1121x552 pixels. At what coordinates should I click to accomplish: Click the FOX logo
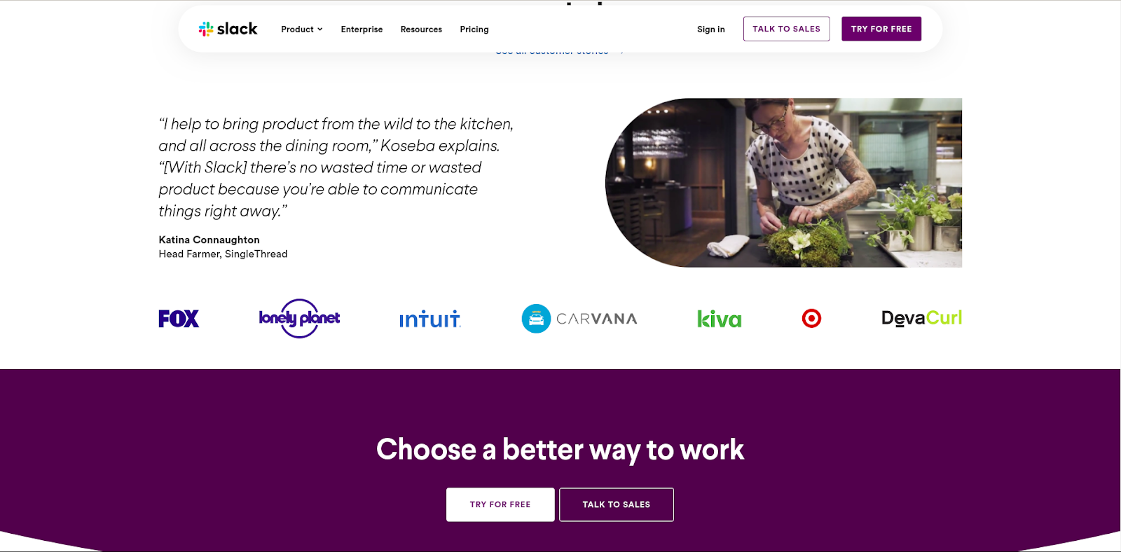pyautogui.click(x=179, y=319)
